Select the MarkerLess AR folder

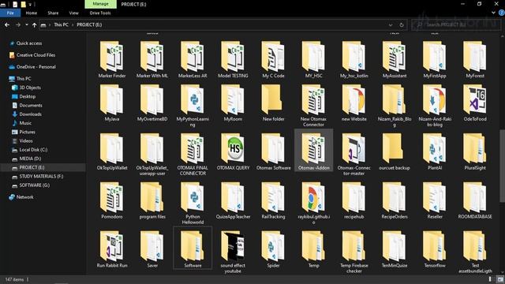coord(193,60)
